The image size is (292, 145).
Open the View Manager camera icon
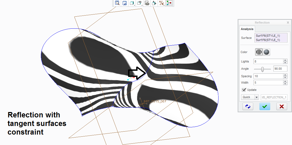[147, 3]
